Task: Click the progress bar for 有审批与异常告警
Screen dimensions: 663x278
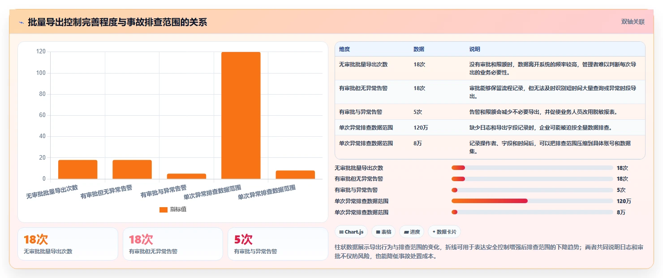Action: pyautogui.click(x=532, y=190)
